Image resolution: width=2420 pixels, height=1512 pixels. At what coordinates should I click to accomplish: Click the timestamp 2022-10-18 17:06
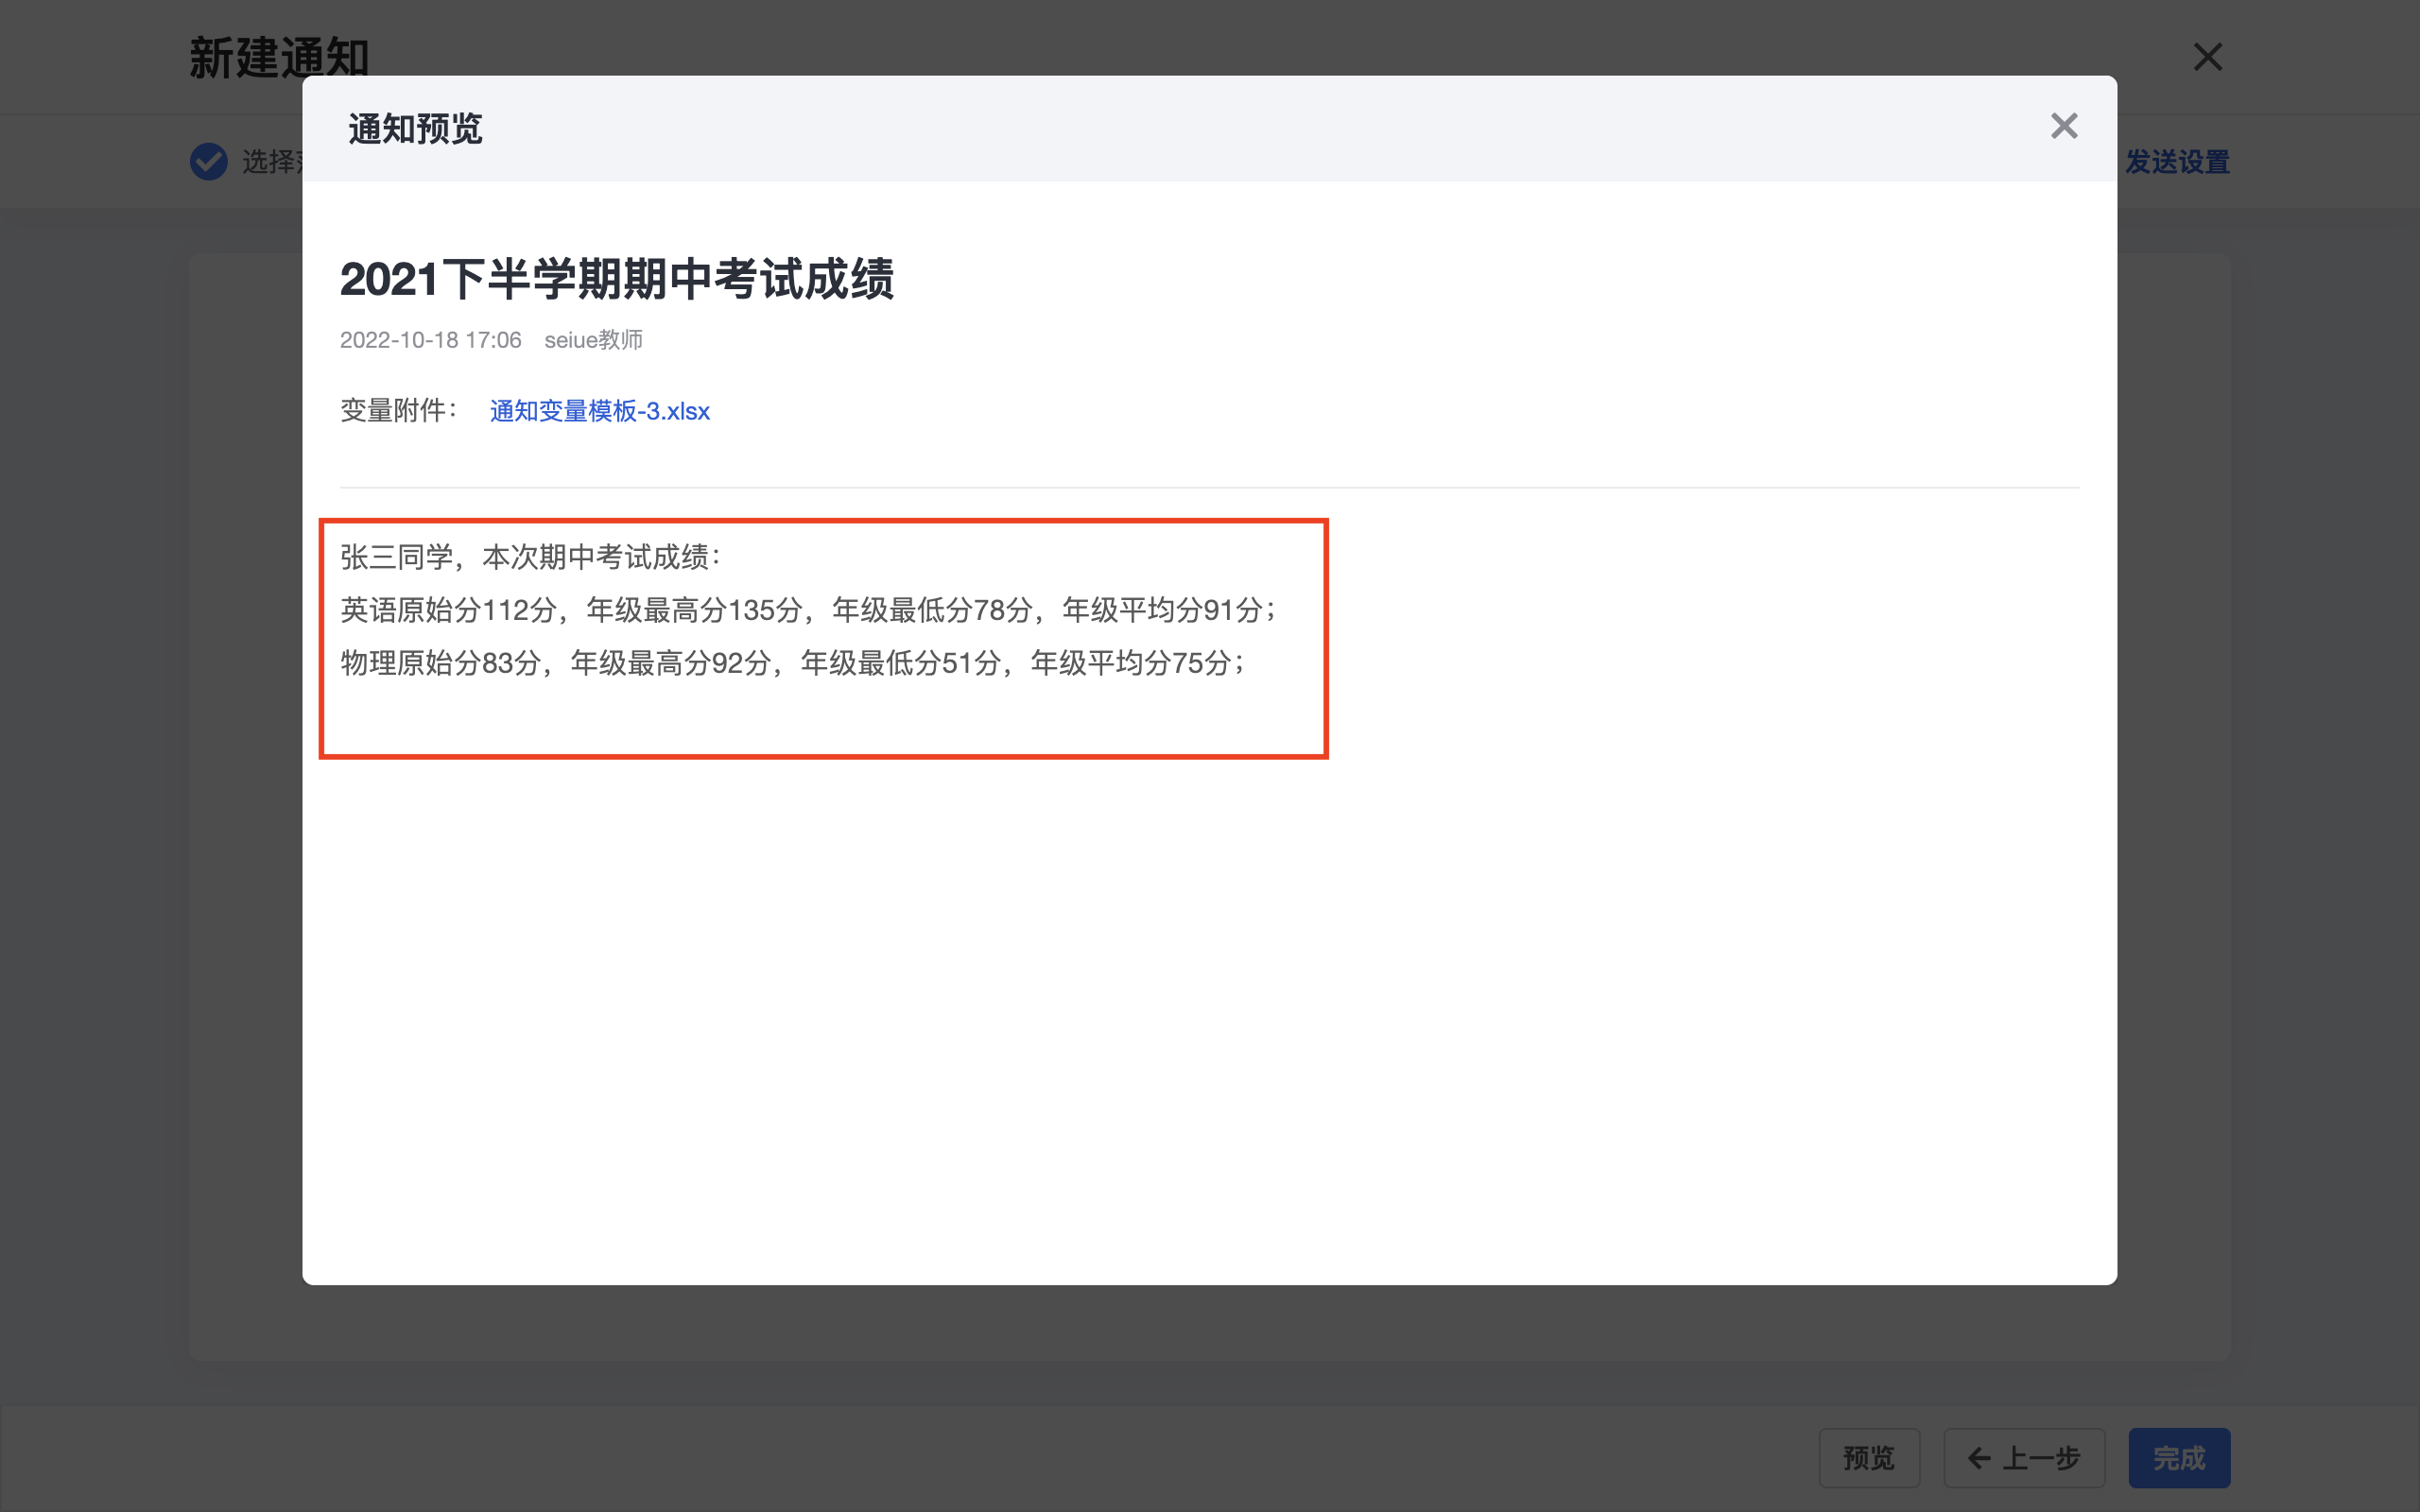click(431, 340)
